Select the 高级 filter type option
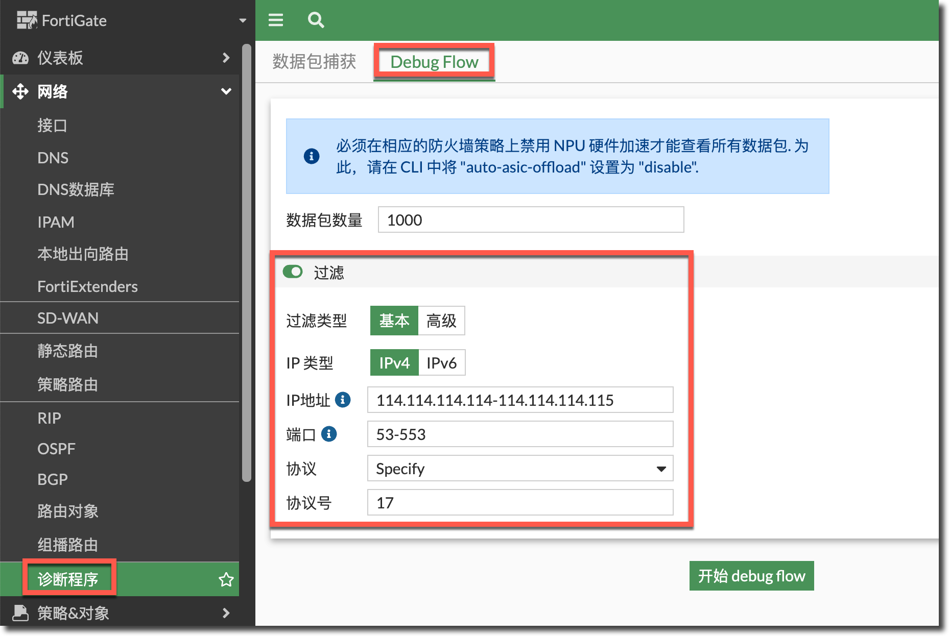Viewport: 949px width, 636px height. tap(441, 321)
